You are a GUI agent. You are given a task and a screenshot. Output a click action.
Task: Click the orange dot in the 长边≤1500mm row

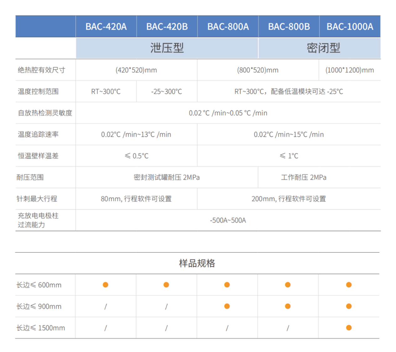pos(349,328)
